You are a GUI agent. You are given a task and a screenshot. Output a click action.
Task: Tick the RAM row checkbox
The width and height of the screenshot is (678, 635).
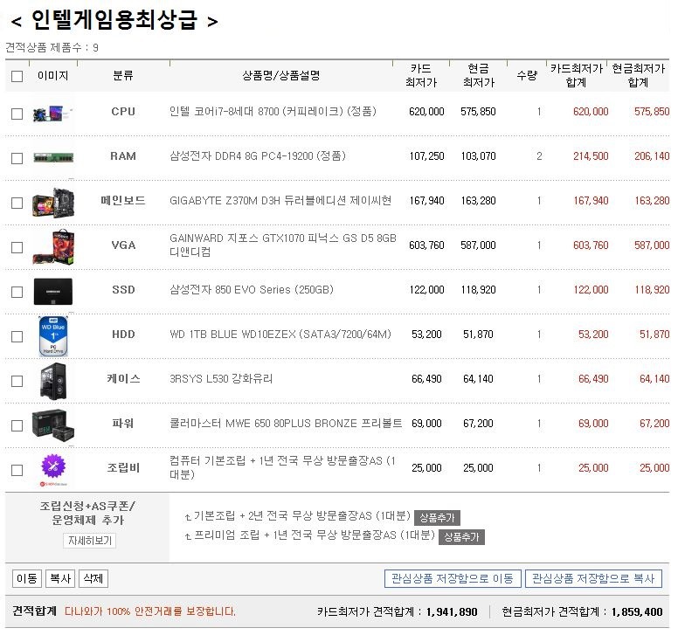(x=17, y=158)
